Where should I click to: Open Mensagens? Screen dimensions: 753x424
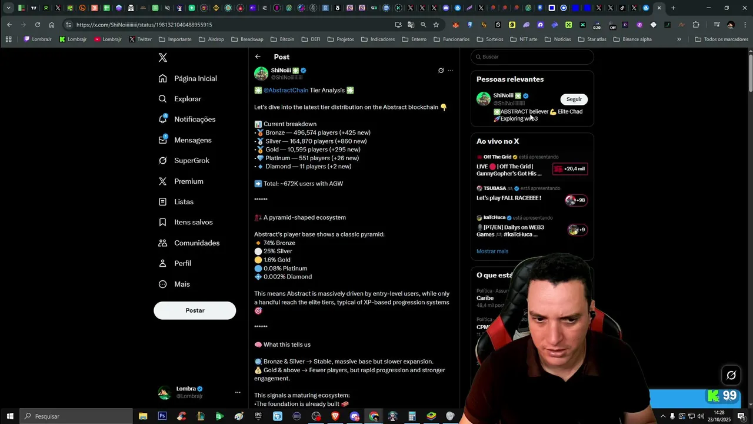(x=185, y=140)
